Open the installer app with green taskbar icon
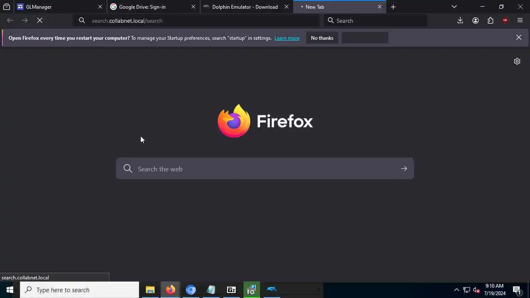Viewport: 530px width, 298px height. click(251, 290)
